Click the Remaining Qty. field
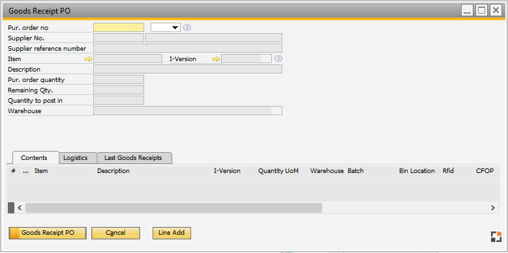Image resolution: width=508 pixels, height=253 pixels. tap(119, 90)
